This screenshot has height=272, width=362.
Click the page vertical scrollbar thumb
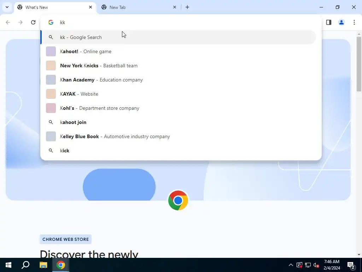[x=359, y=64]
